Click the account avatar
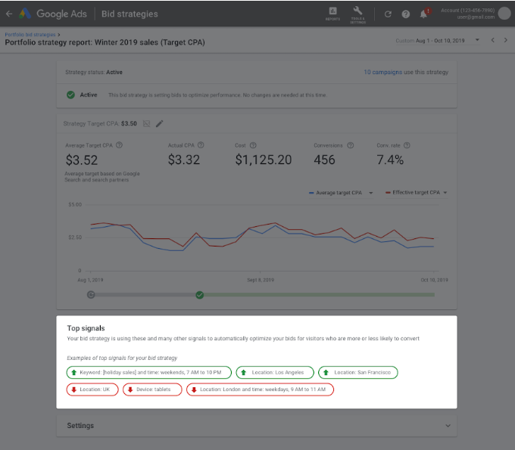This screenshot has height=450, width=515. point(504,13)
